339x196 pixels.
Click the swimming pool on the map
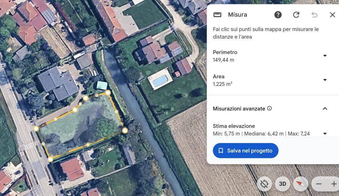click(x=159, y=80)
